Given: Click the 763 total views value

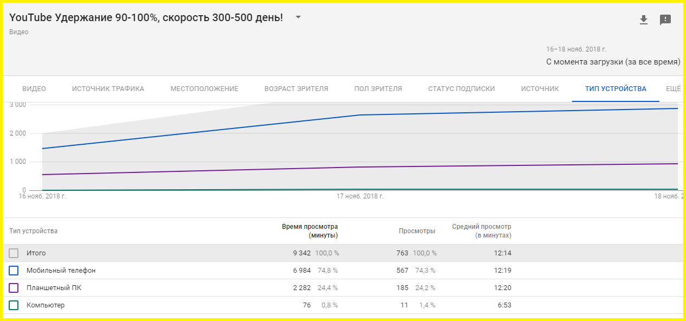Looking at the screenshot, I should click(x=402, y=253).
